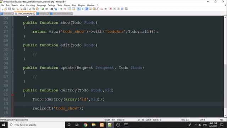Open the Language menu
The height and width of the screenshot is (128, 227).
click(41, 5)
